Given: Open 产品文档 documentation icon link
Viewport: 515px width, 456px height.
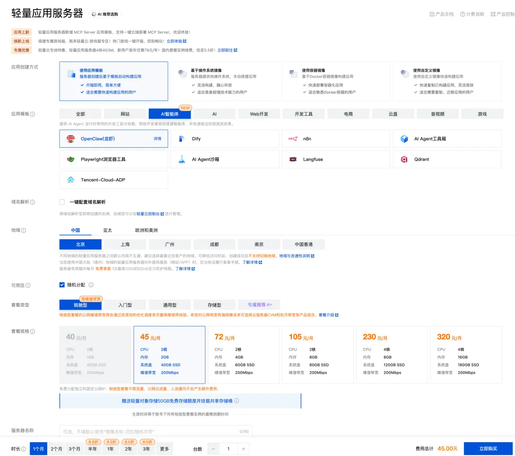Looking at the screenshot, I should coord(432,14).
